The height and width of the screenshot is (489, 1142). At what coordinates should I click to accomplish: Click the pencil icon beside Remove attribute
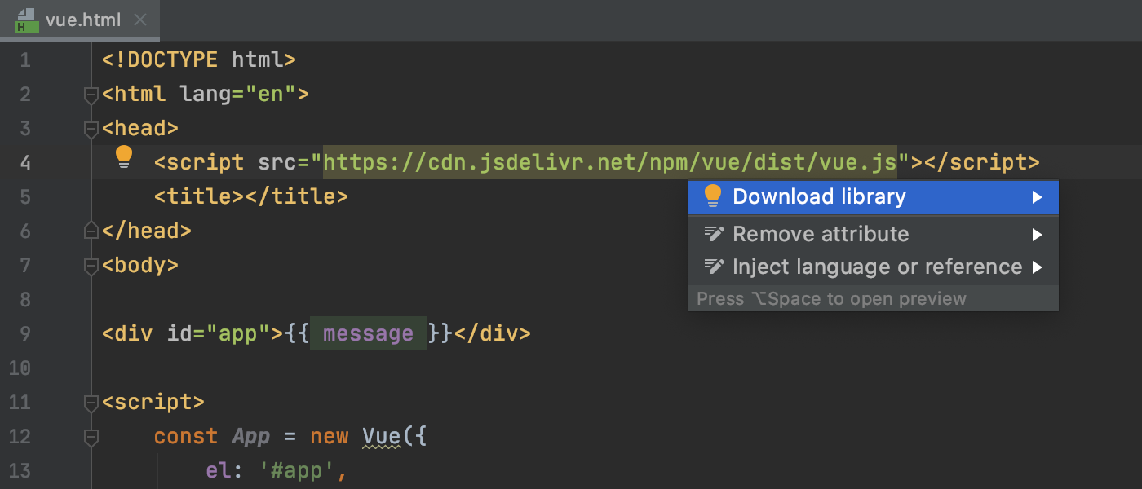pos(714,235)
